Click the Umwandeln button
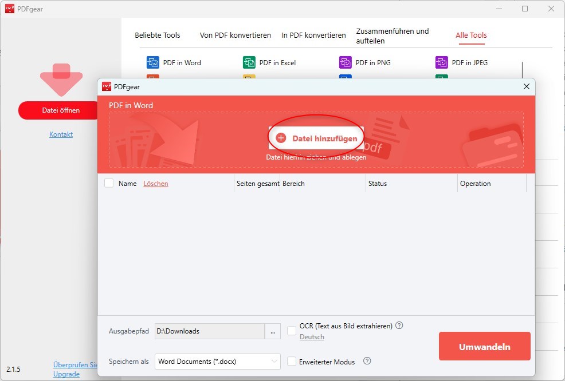 pos(485,346)
